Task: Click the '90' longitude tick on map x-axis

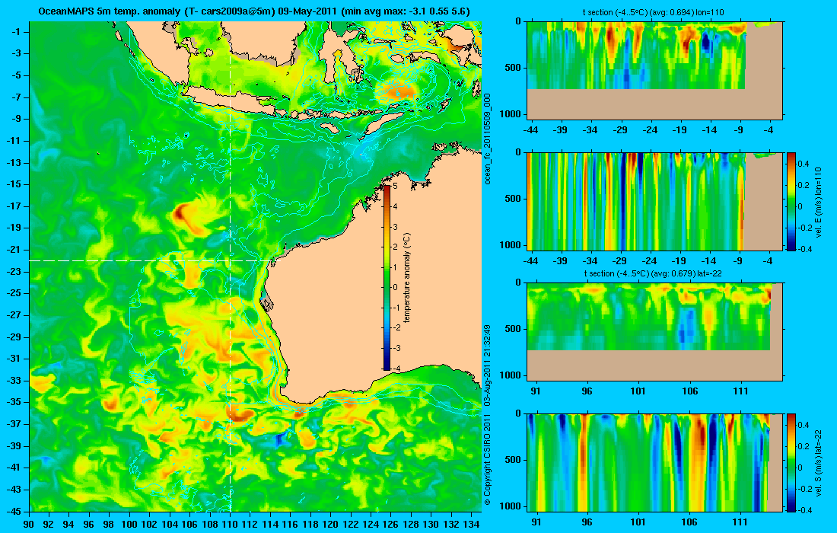Action: coord(30,525)
